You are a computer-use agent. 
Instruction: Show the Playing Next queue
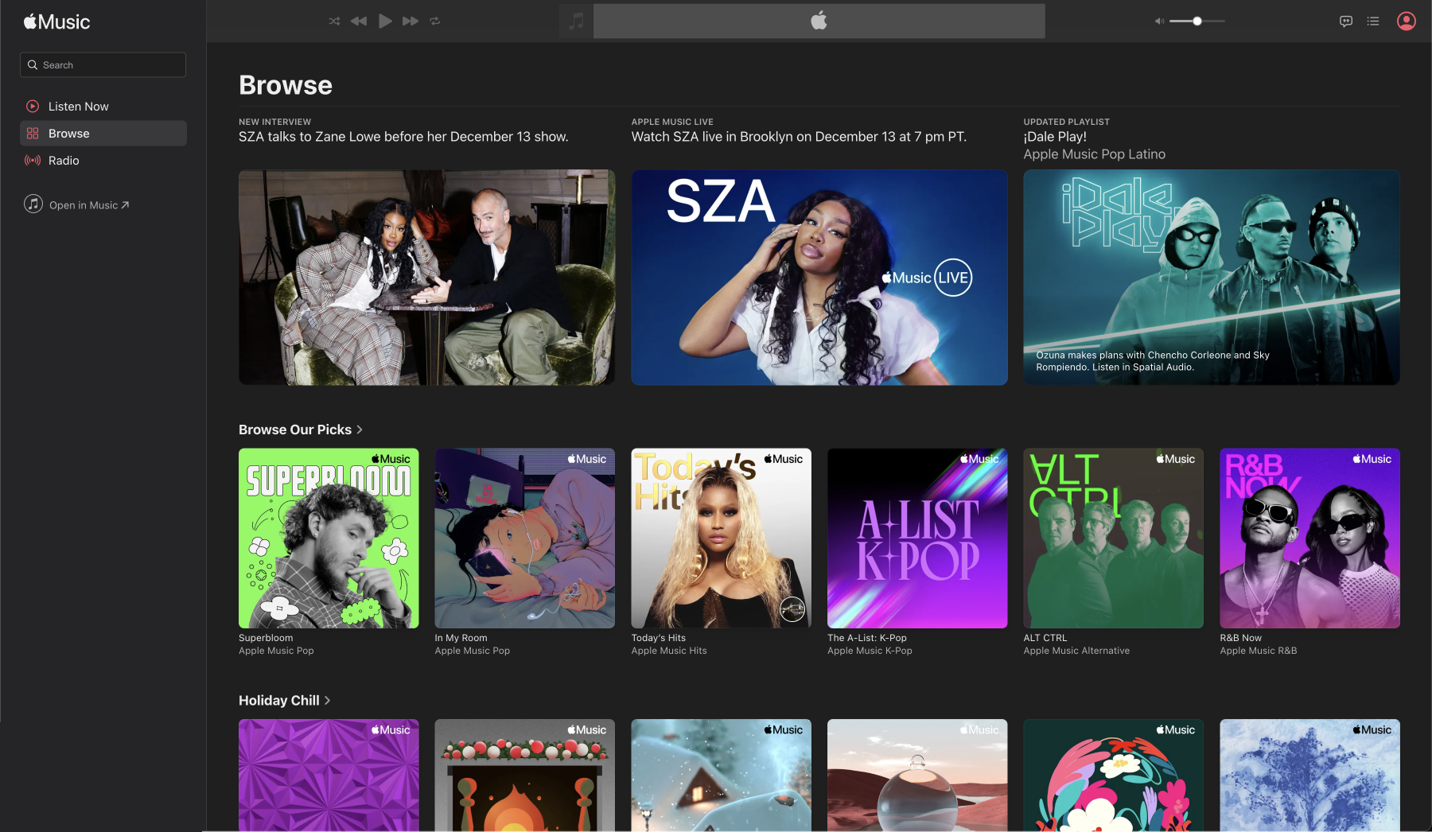(1373, 21)
